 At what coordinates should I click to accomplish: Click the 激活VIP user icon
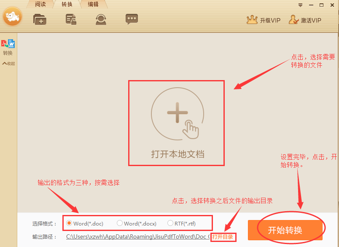tap(293, 20)
